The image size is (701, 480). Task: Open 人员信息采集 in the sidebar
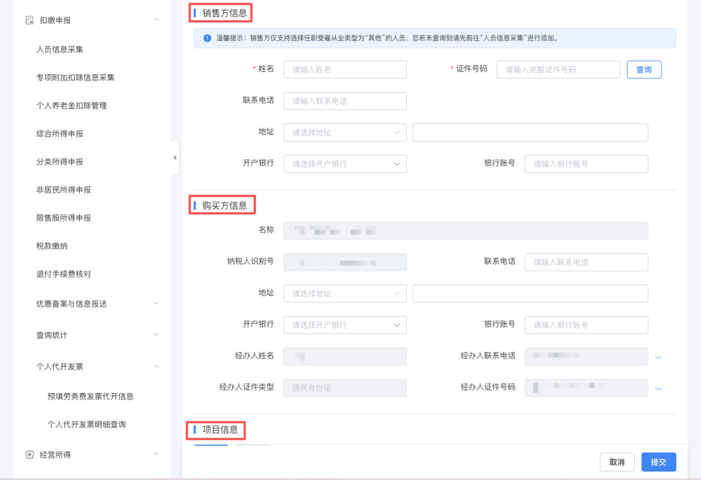tap(60, 49)
